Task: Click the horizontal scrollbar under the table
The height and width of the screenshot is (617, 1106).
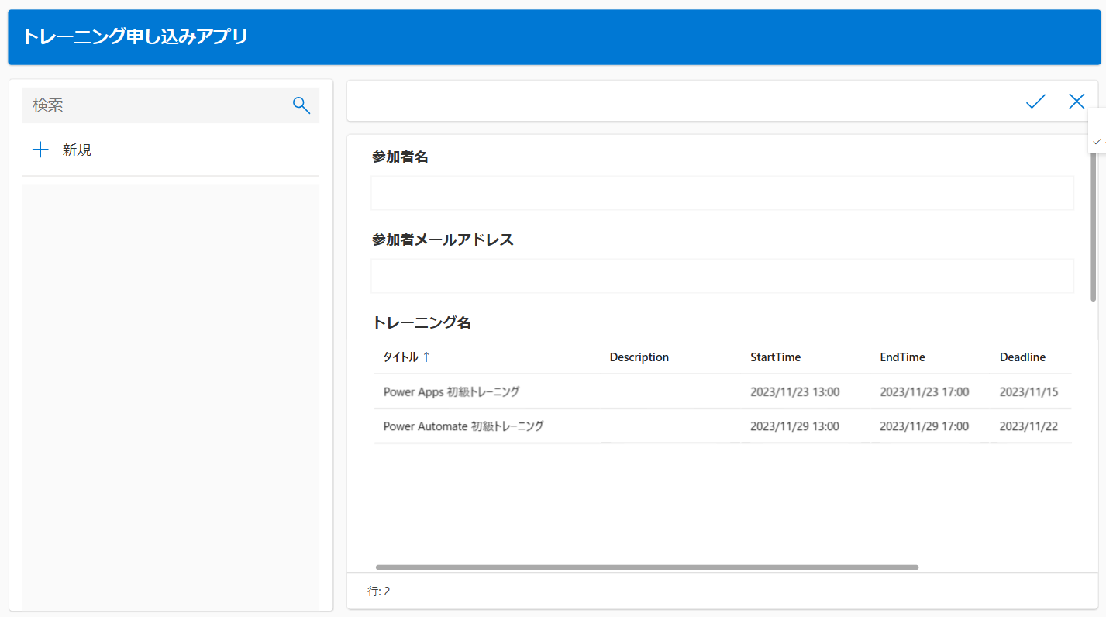Action: [x=647, y=567]
